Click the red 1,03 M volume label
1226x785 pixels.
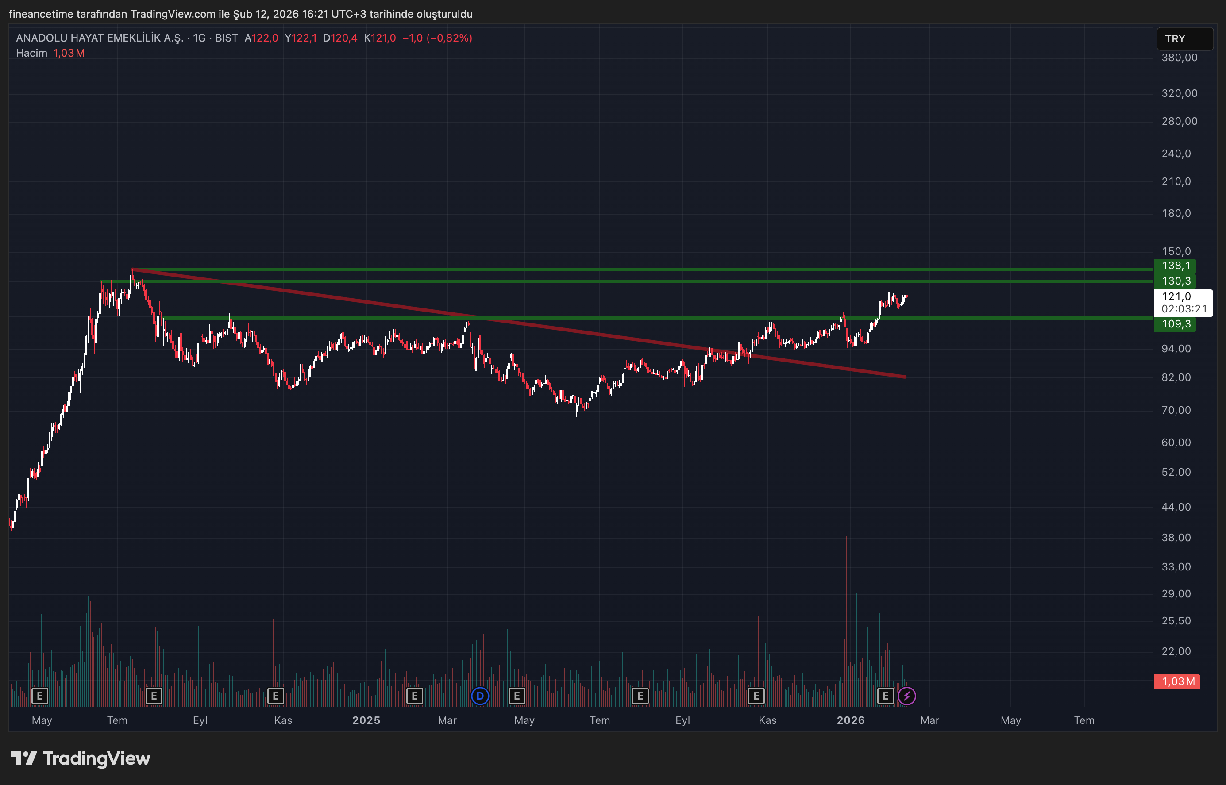[1176, 681]
